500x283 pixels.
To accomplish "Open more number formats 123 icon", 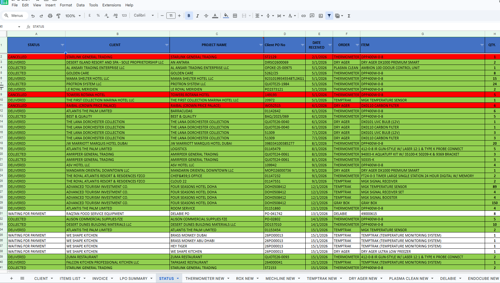I will pyautogui.click(x=124, y=16).
